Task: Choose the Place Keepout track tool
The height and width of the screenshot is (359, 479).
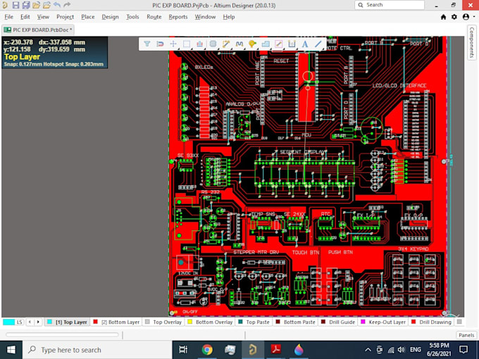Action: coord(279,44)
